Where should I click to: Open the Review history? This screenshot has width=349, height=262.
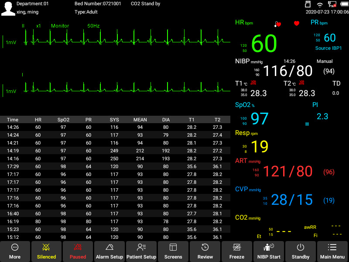pyautogui.click(x=205, y=252)
